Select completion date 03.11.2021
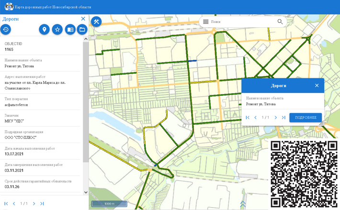This screenshot has height=210, width=340. pos(14,170)
